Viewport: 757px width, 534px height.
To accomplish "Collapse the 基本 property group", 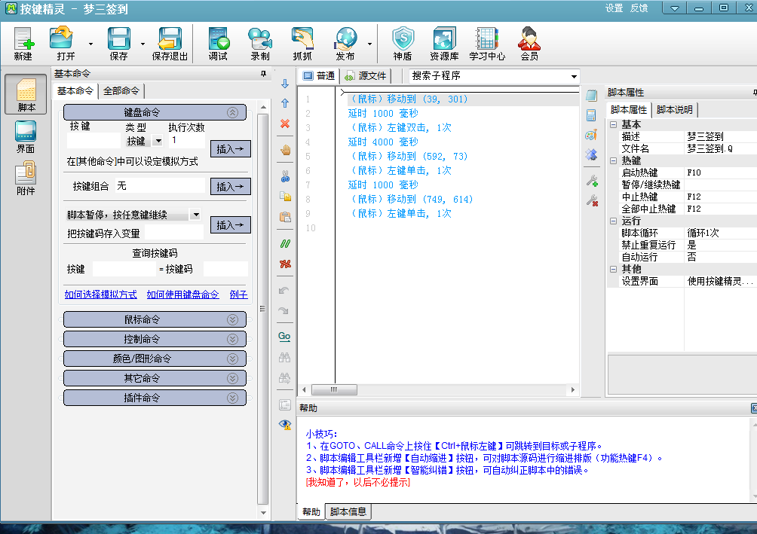I will click(x=613, y=124).
